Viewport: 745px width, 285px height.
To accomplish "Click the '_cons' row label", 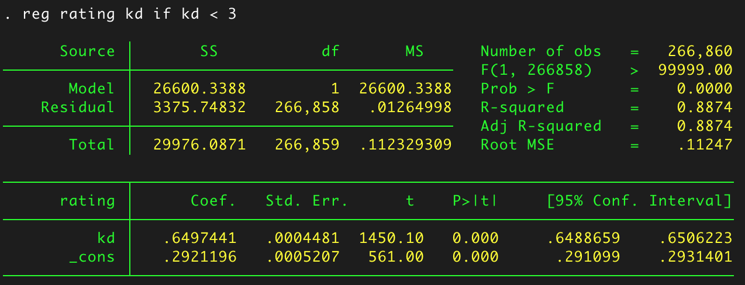I will tap(91, 257).
